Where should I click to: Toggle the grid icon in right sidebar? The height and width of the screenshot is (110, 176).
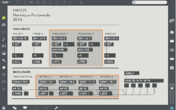172,21
